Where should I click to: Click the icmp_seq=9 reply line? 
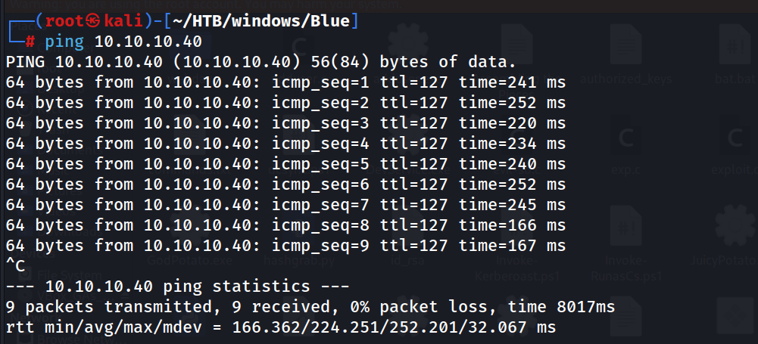pyautogui.click(x=285, y=246)
